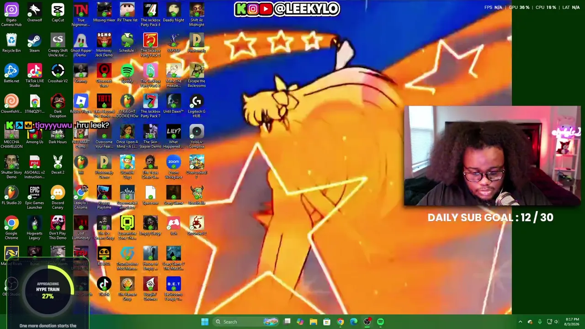Switch to OBS Studio on the taskbar
This screenshot has width=585, height=329.
[367, 322]
